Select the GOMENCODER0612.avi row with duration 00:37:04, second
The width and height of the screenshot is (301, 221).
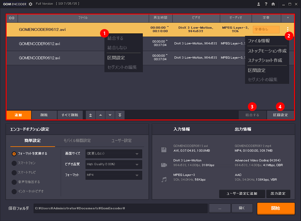pos(150,44)
